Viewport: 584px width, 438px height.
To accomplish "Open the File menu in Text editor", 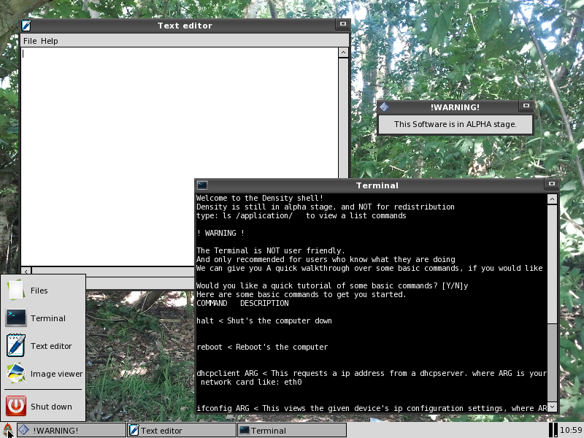I will (30, 41).
